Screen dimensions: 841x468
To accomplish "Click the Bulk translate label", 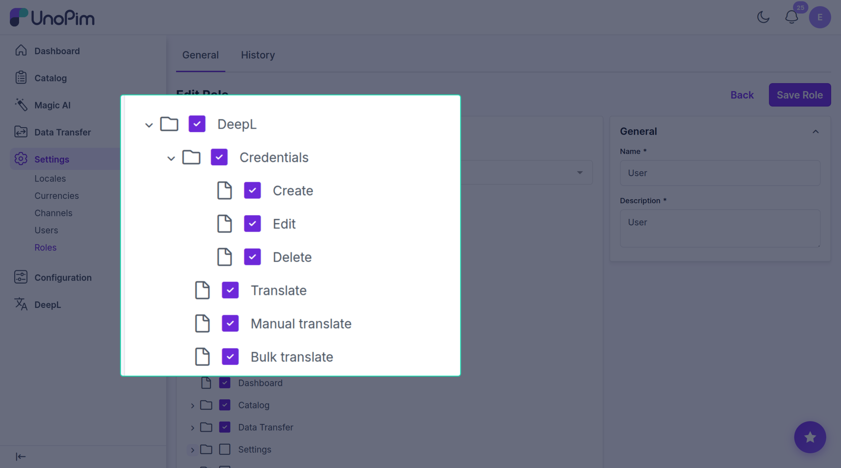I will [x=292, y=357].
